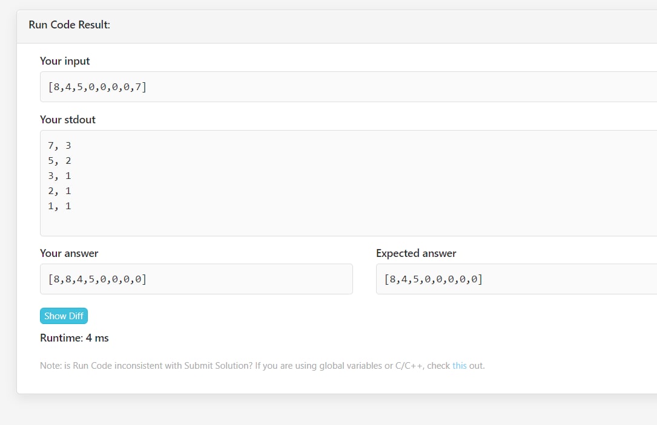The width and height of the screenshot is (657, 425).
Task: Click the Expected answer box showing [8,4,5,0,0,0,0,0]
Action: 516,279
